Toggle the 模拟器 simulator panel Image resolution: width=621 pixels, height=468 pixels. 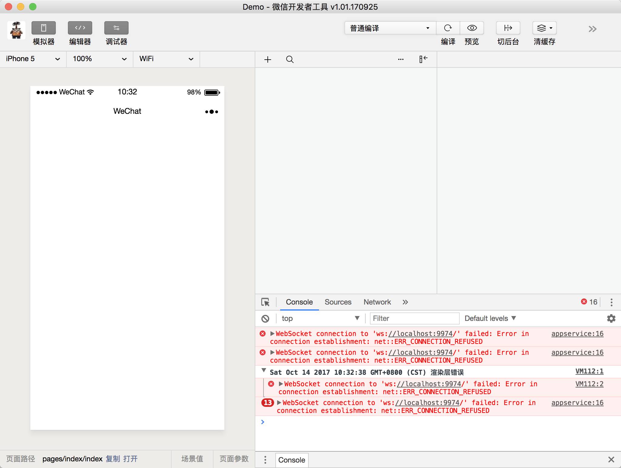click(43, 28)
